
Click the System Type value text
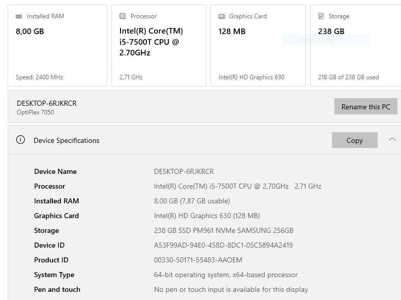point(226,275)
